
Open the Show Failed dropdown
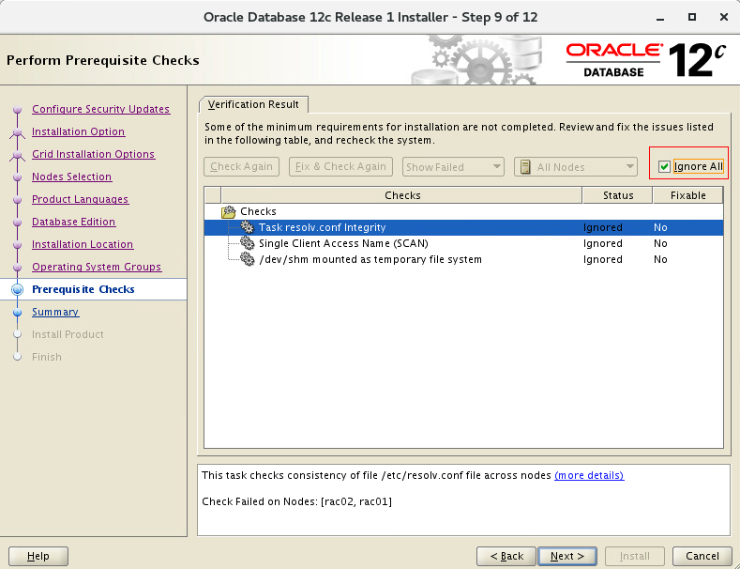[453, 167]
